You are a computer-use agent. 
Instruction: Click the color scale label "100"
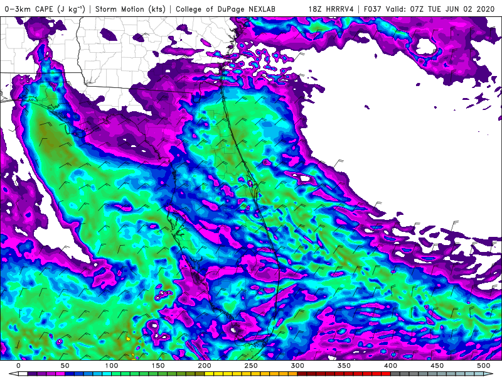112,366
